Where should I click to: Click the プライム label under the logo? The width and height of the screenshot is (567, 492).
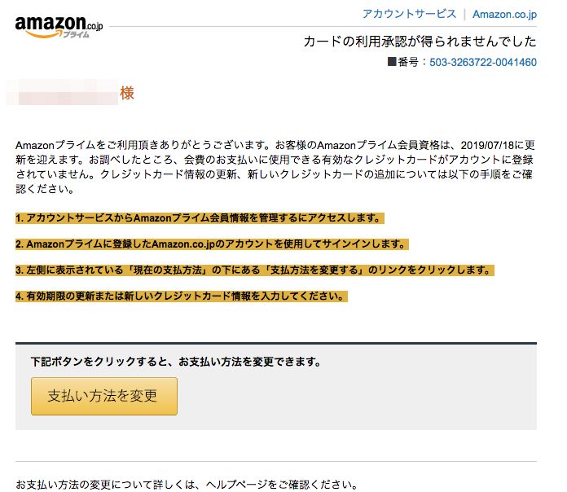76,35
